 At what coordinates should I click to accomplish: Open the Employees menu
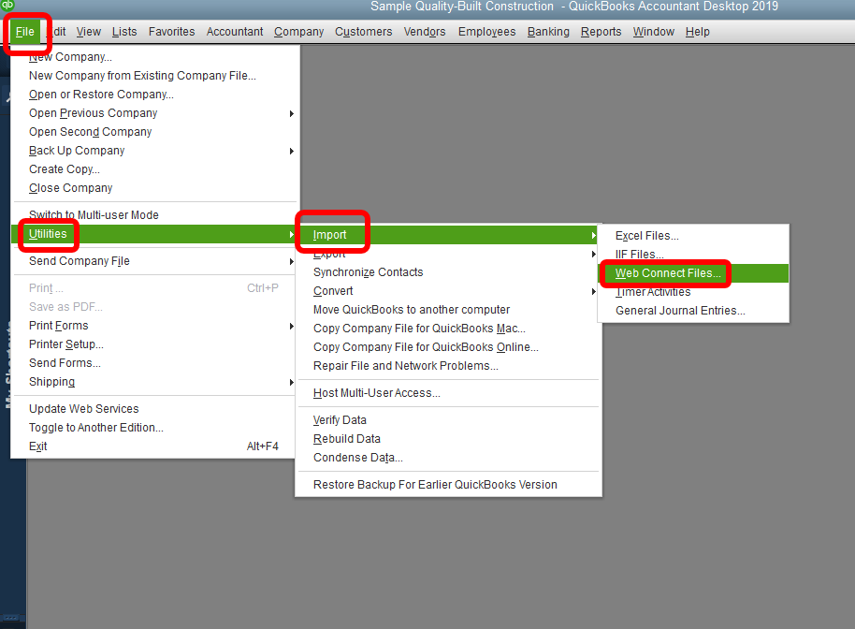point(486,32)
